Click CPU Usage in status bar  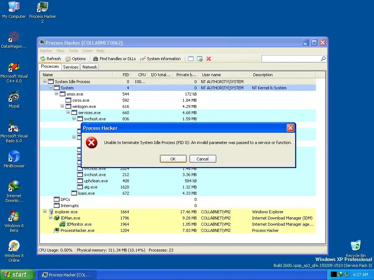(56, 250)
